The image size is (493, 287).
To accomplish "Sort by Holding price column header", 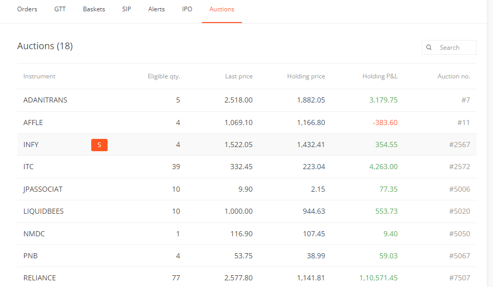I will tap(306, 76).
